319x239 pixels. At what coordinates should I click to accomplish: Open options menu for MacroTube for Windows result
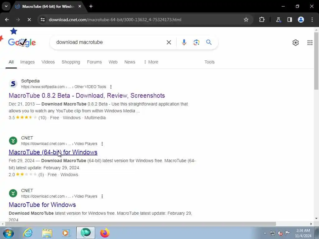point(102,196)
